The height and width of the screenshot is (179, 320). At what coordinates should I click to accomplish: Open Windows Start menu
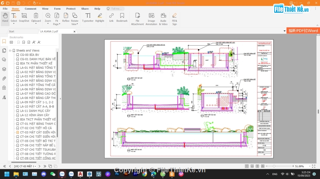coord(7,174)
